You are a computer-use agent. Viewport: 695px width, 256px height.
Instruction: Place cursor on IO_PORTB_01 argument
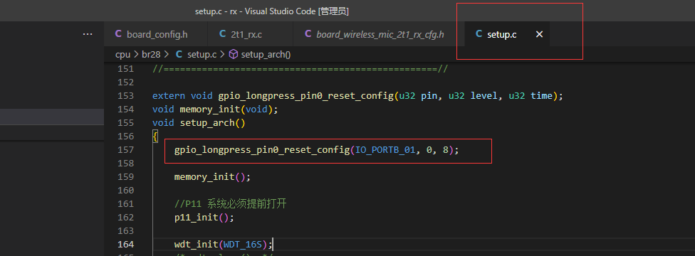tap(386, 150)
